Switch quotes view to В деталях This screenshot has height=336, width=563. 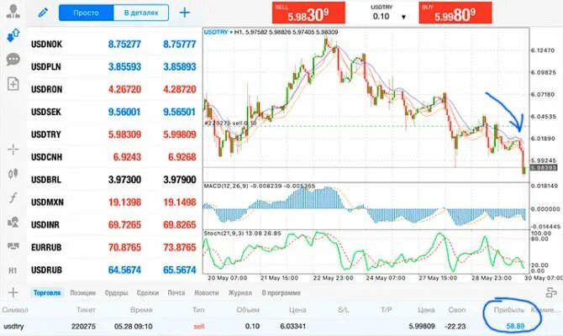[x=141, y=13]
